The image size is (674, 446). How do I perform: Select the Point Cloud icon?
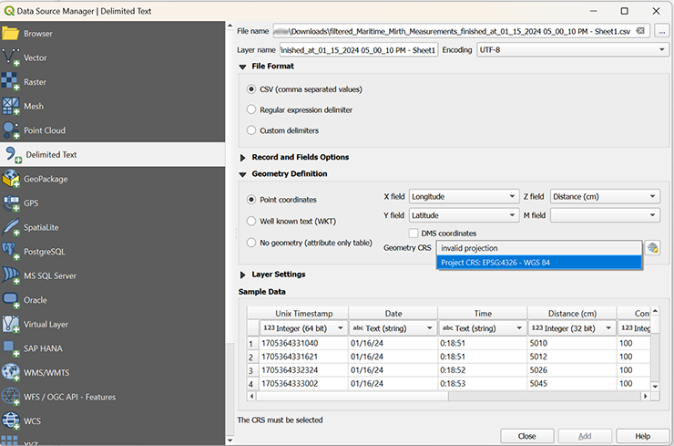point(11,130)
